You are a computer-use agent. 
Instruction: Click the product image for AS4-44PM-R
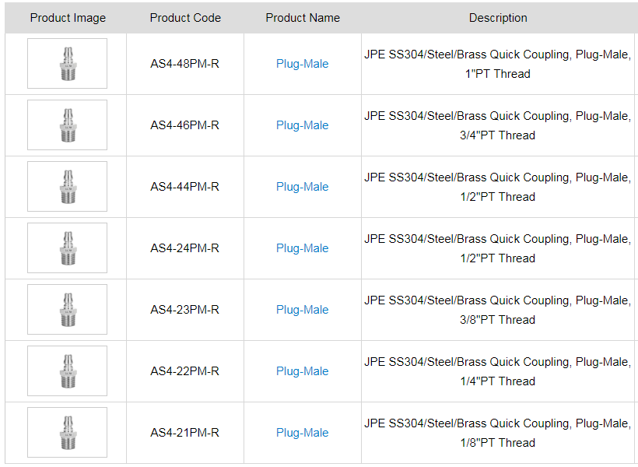point(67,187)
